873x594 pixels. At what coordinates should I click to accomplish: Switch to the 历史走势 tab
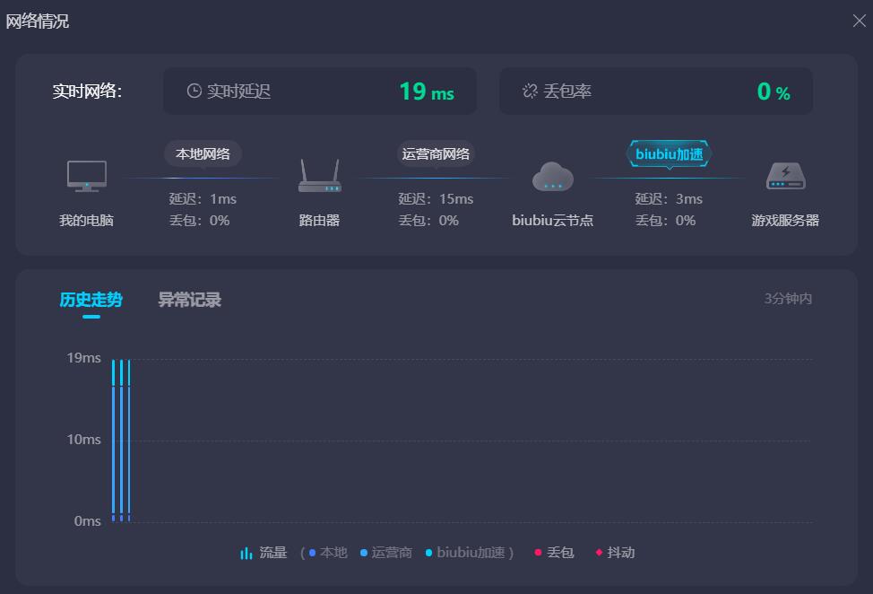[x=91, y=300]
